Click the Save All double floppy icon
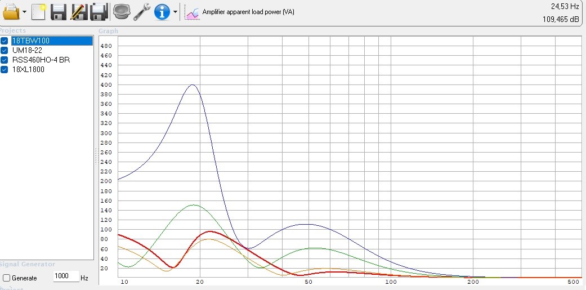586x290 pixels. click(x=99, y=11)
